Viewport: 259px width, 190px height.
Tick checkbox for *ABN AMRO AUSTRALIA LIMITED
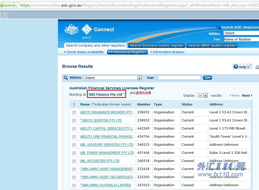click(74, 185)
